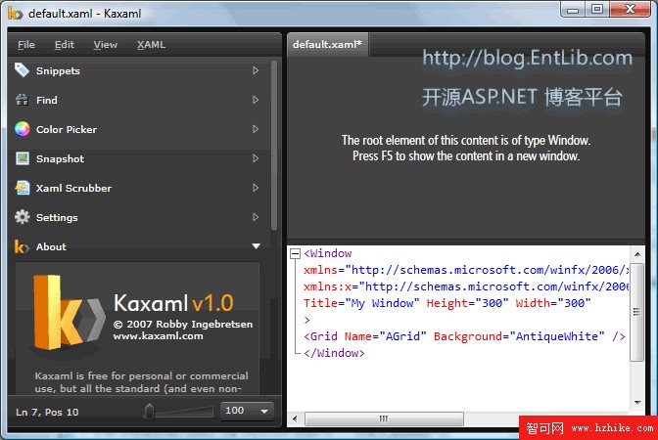Open the File menu
Screen dimensions: 658x440
coord(26,44)
